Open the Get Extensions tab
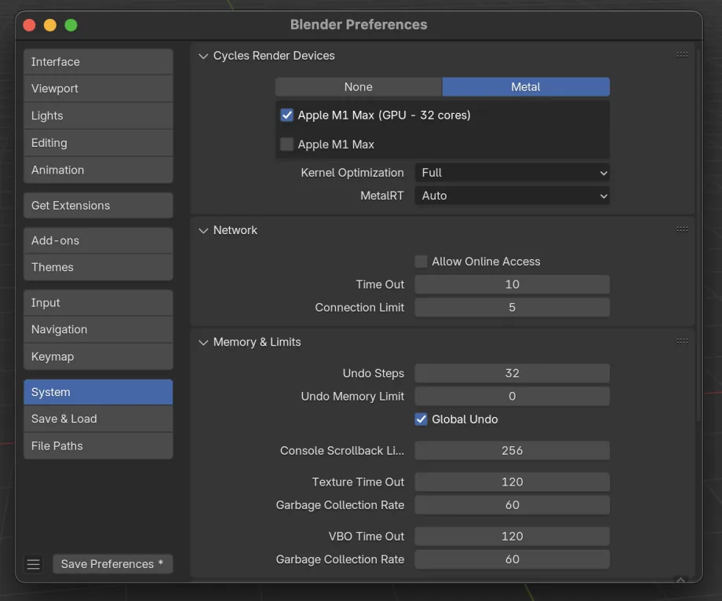Viewport: 722px width, 601px height. click(98, 206)
